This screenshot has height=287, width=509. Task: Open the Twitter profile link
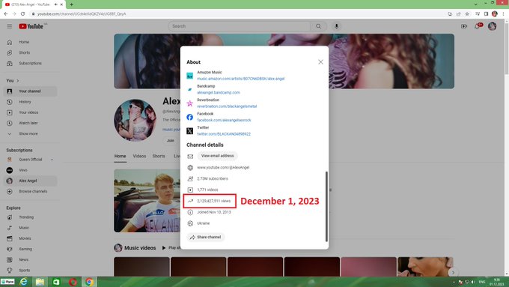pyautogui.click(x=224, y=134)
